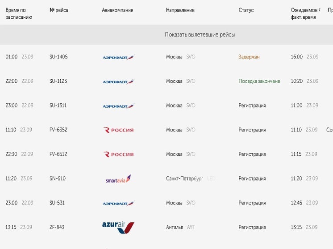The width and height of the screenshot is (333, 249).
Task: Click Aeroflot logo for flight SU-1405
Action: click(118, 57)
